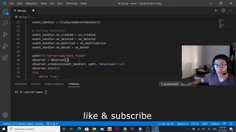This screenshot has width=236, height=132.
Task: Click the Windows search box
Action: 34,129
